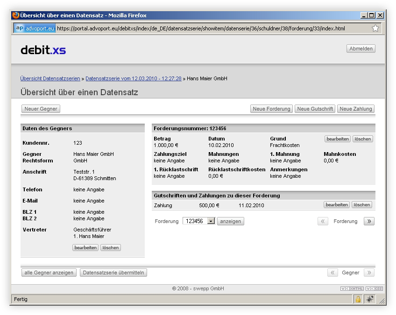Click the Rücklastschriftkosten value 0,00 €
Viewport: 396px width, 315px height.
click(215, 176)
